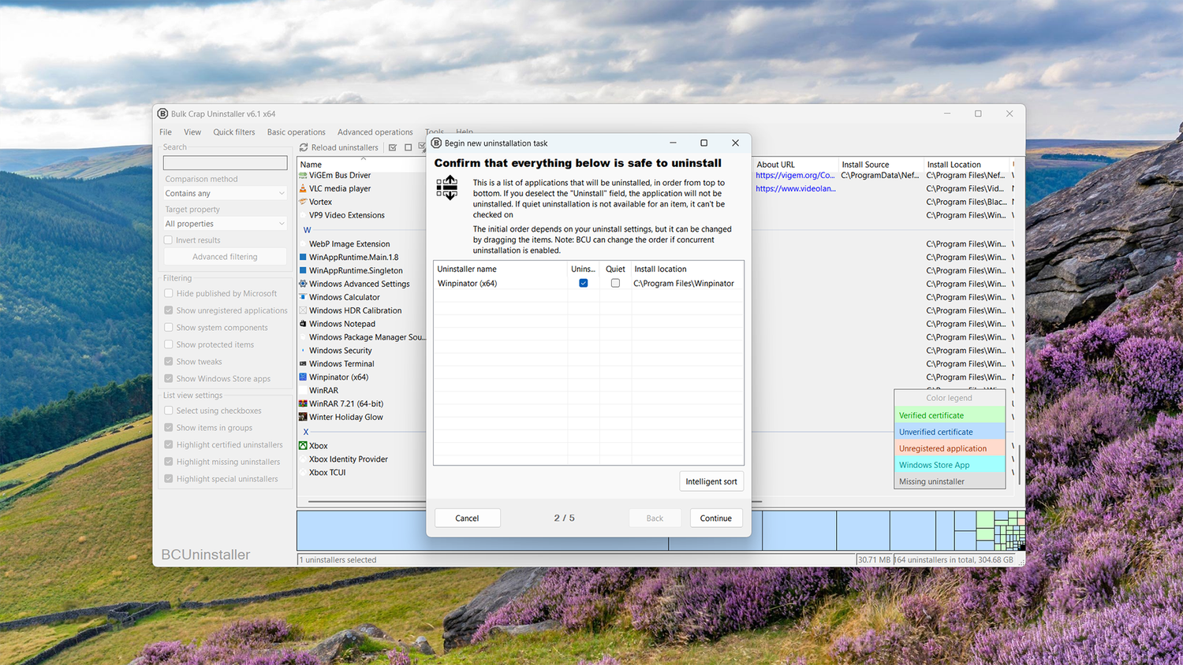
Task: Toggle Select using checkboxes
Action: click(168, 411)
